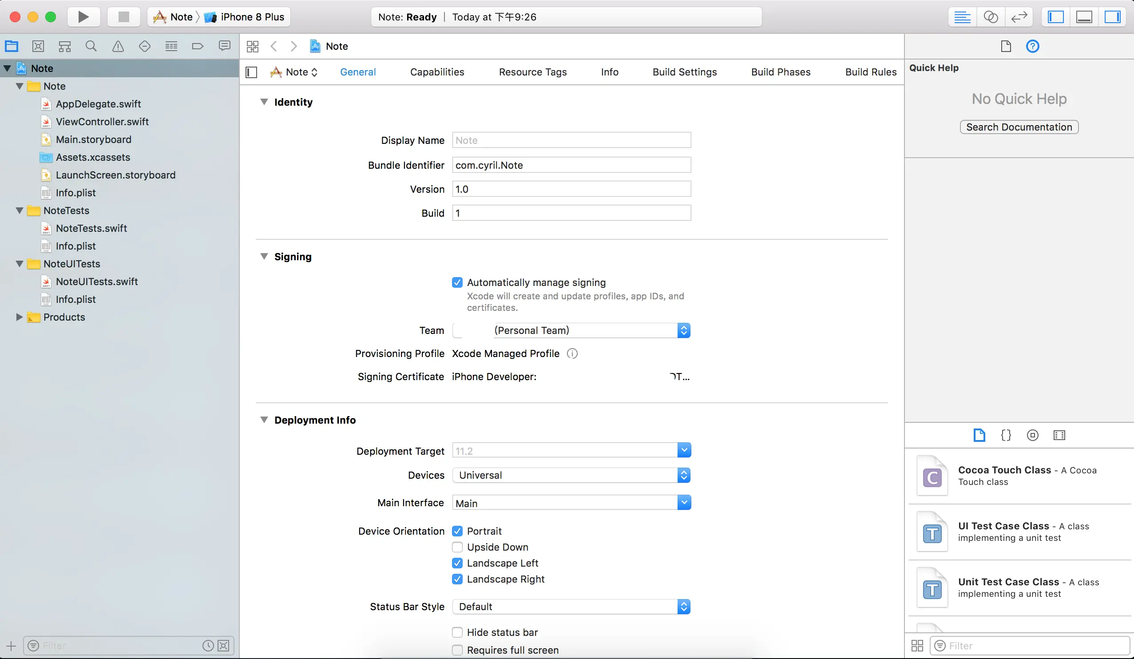Check Hide status bar option

pos(457,632)
